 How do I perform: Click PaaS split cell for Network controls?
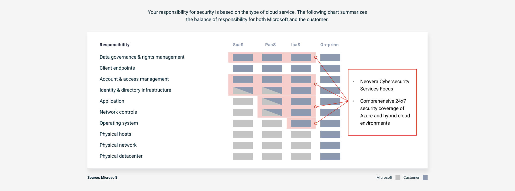pos(272,112)
